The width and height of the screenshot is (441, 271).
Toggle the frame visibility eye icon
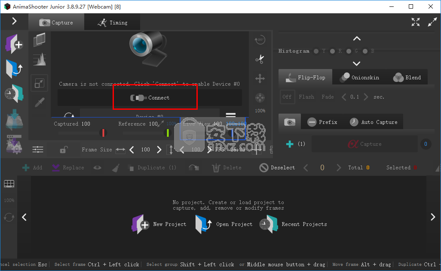click(x=97, y=168)
